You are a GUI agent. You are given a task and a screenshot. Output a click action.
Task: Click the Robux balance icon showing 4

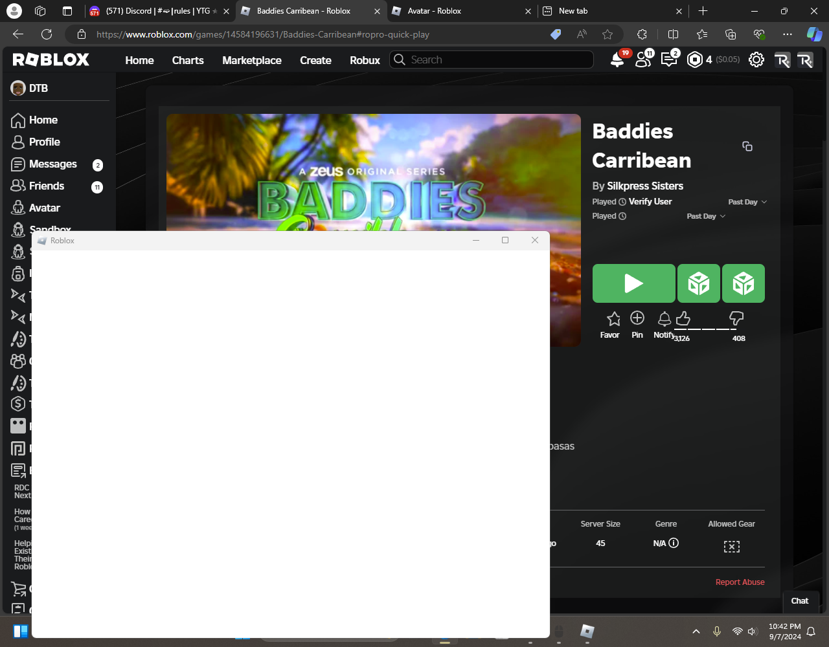tap(695, 60)
